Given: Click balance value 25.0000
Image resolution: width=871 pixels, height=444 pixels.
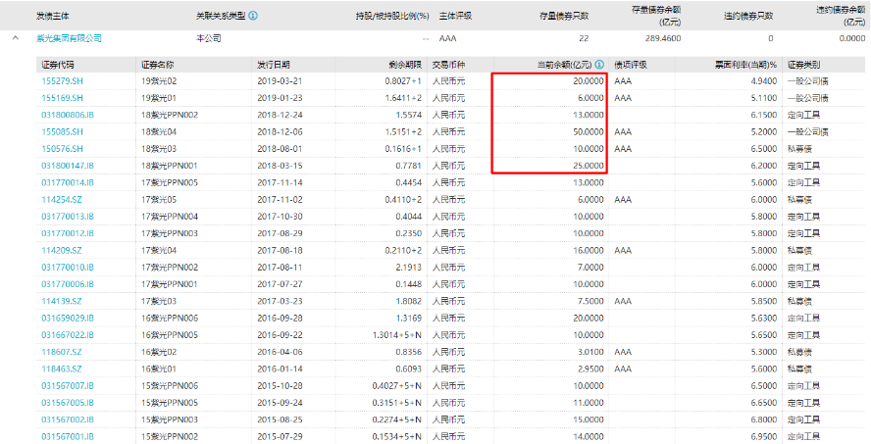Looking at the screenshot, I should click(x=589, y=166).
